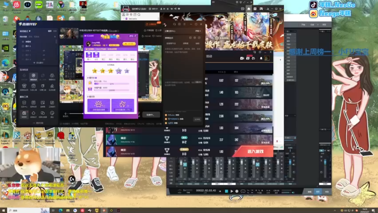Click the house-shaped tool icon
378x213 pixels.
pos(33,114)
